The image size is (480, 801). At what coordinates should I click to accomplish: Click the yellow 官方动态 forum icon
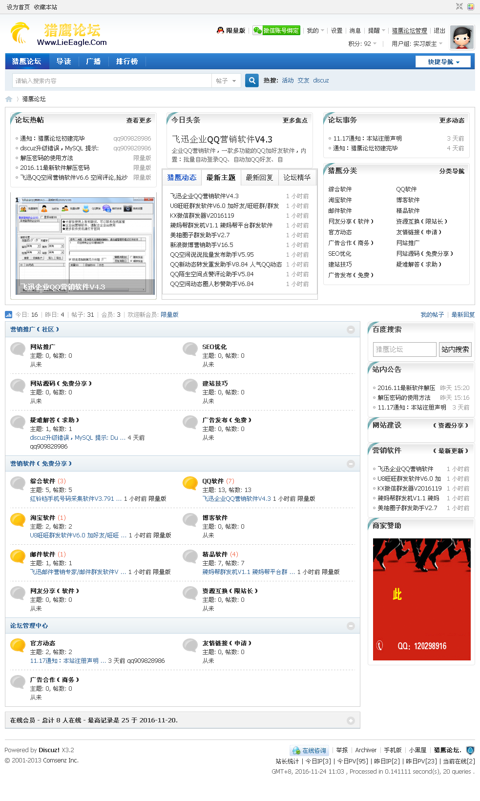click(x=18, y=645)
